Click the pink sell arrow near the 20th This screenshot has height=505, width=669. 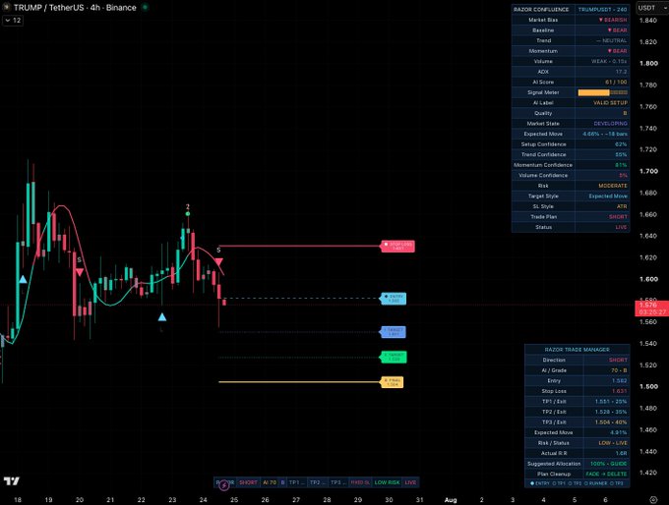[x=80, y=272]
